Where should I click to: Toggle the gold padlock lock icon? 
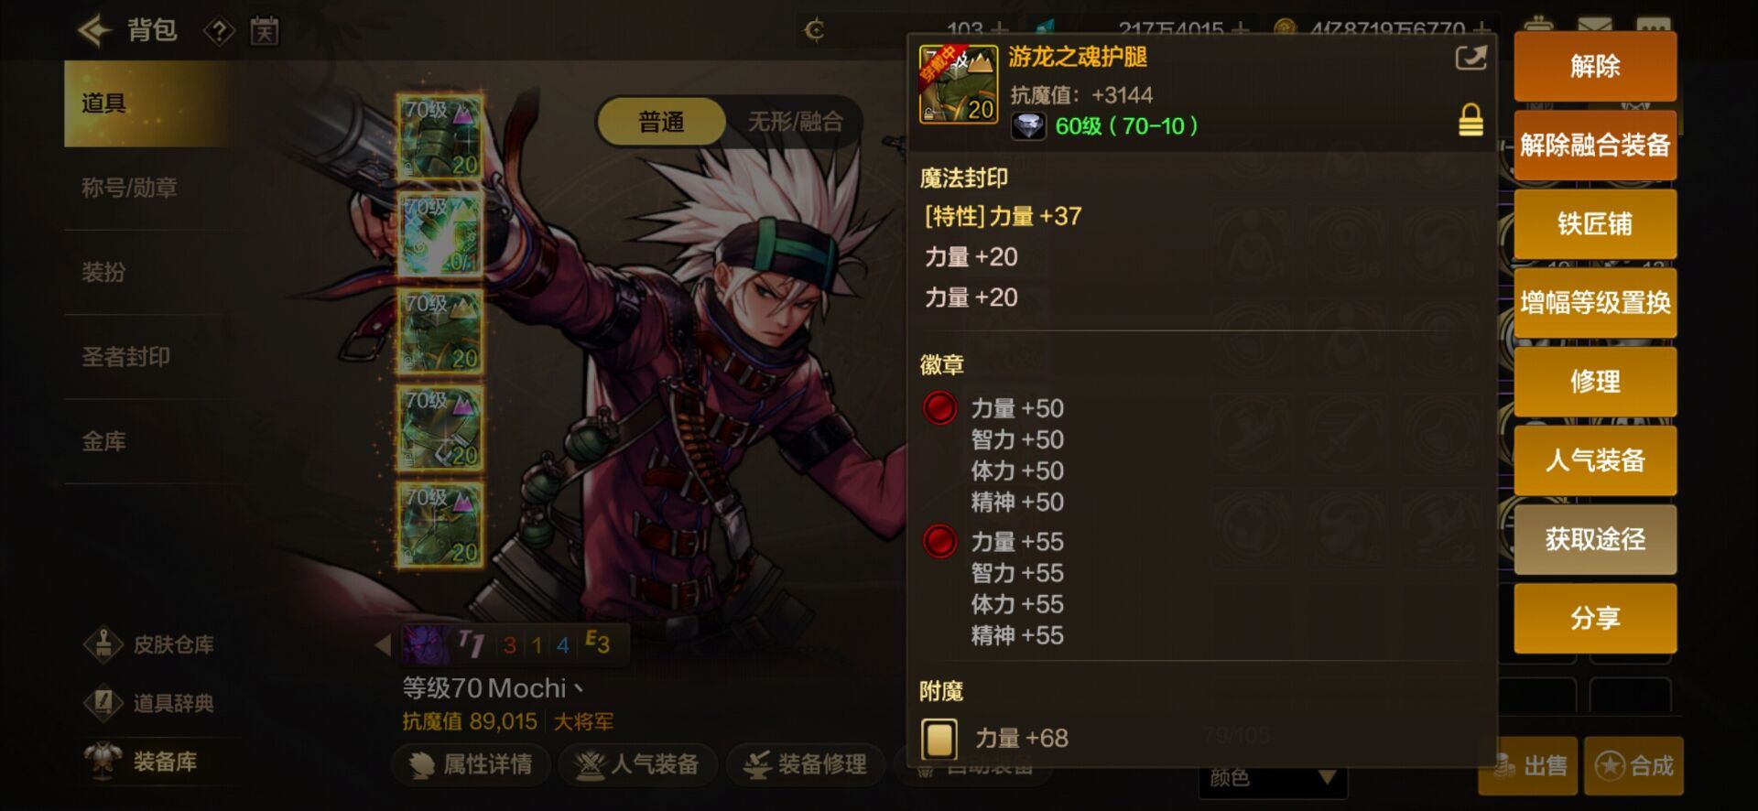click(1470, 120)
